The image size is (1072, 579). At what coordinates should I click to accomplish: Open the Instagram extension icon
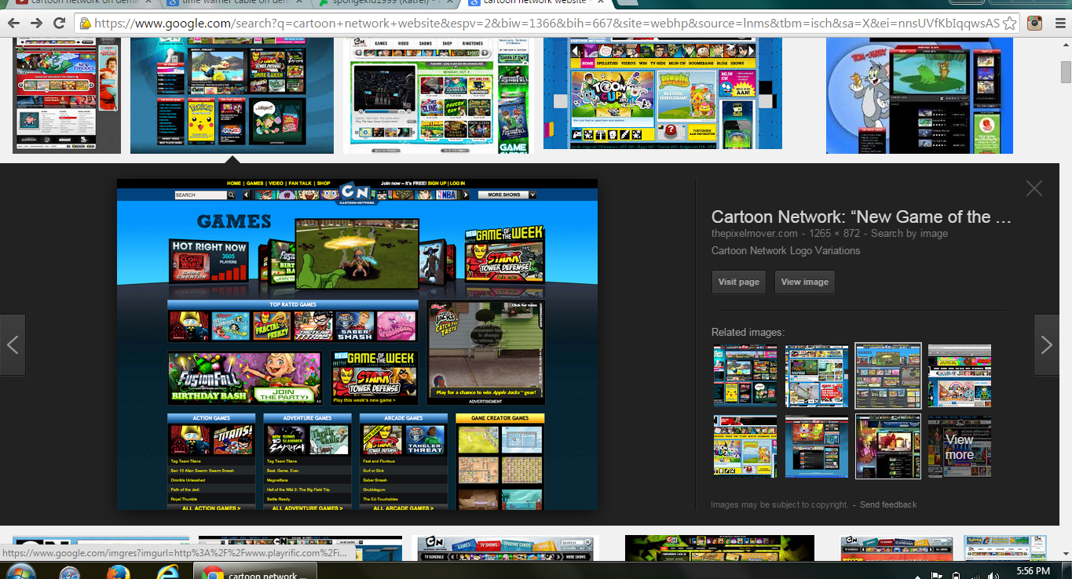click(1035, 23)
